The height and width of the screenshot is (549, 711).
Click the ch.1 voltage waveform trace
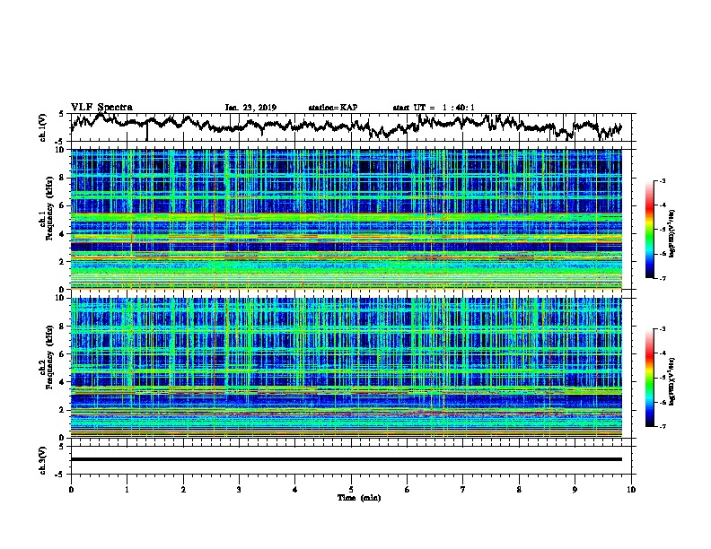346,126
